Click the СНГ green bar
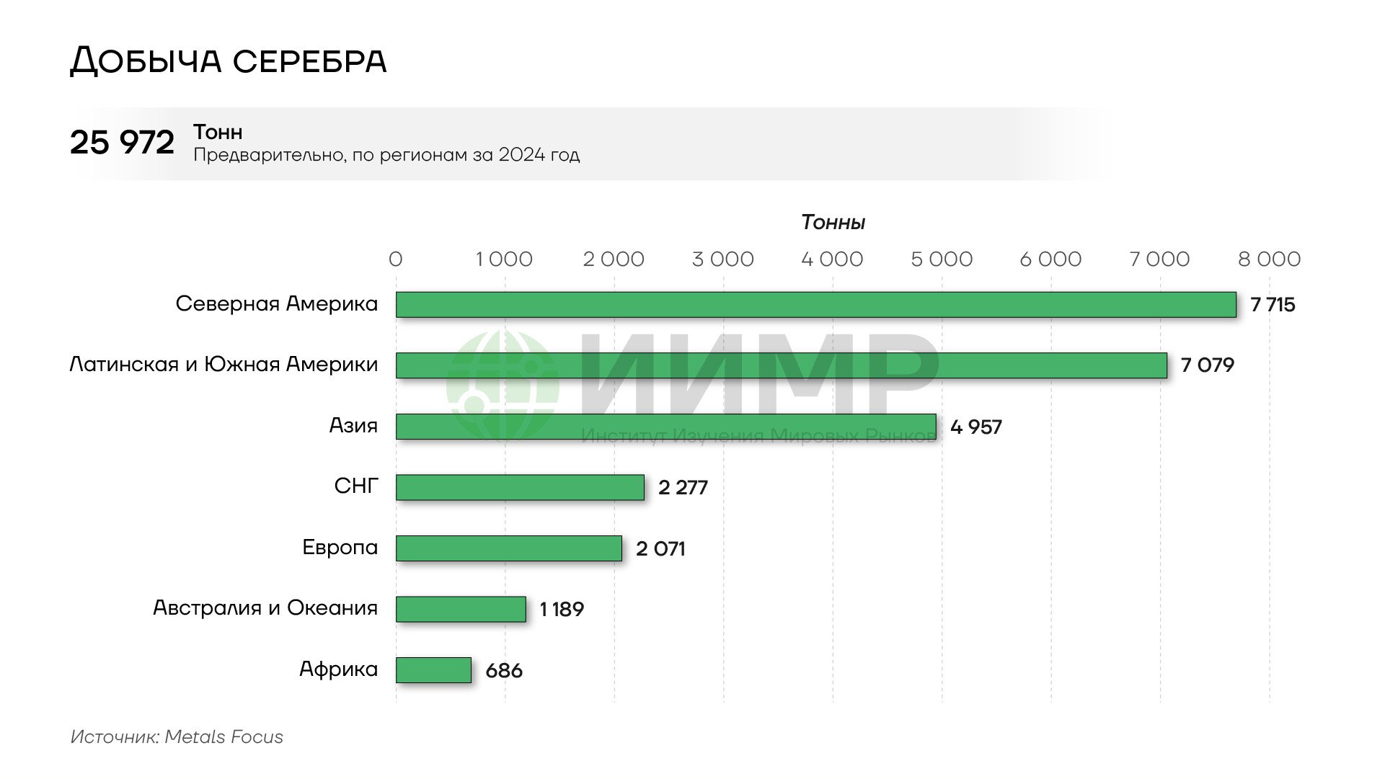 pyautogui.click(x=520, y=487)
